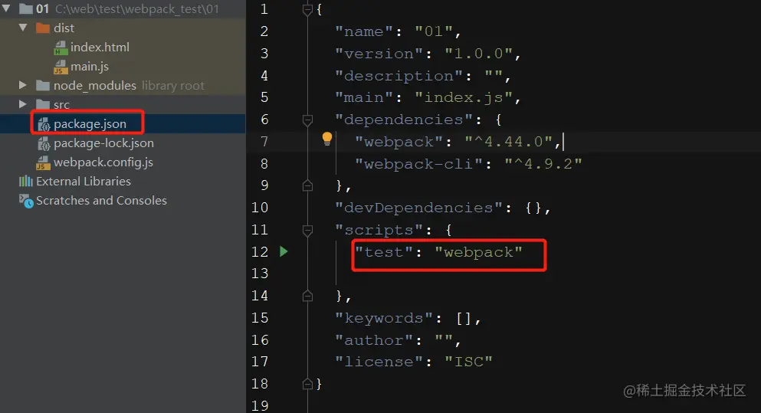Select Scratches and Consoles node
This screenshot has height=413, width=761.
(101, 201)
